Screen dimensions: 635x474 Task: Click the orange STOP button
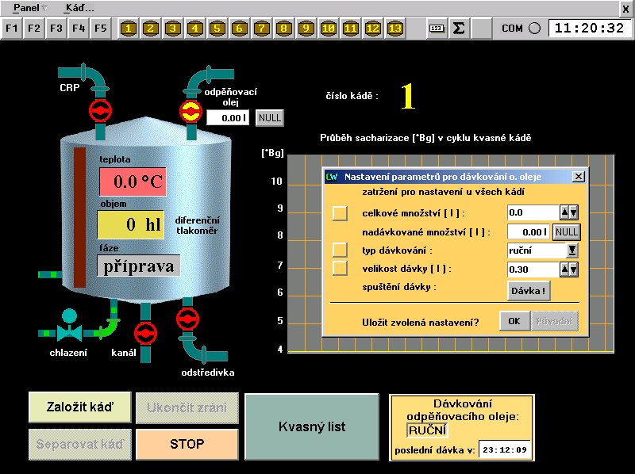tap(187, 444)
